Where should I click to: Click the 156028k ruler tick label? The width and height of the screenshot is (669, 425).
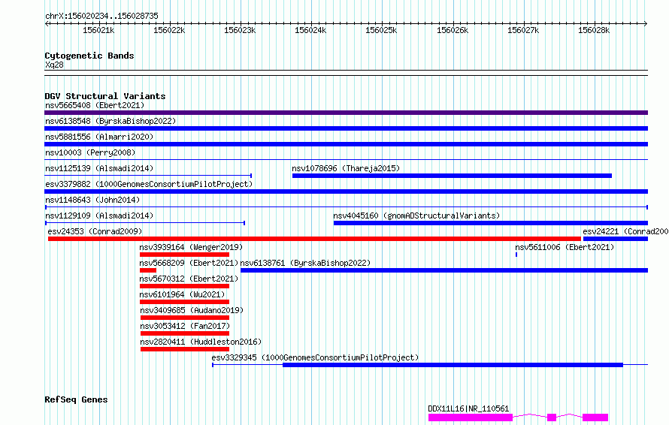coord(594,30)
